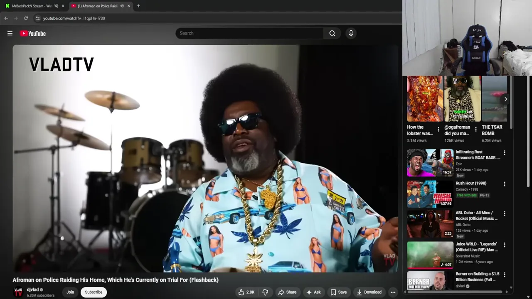Open menu for Berner $1.5 Billion video
The width and height of the screenshot is (532, 299).
(x=505, y=274)
